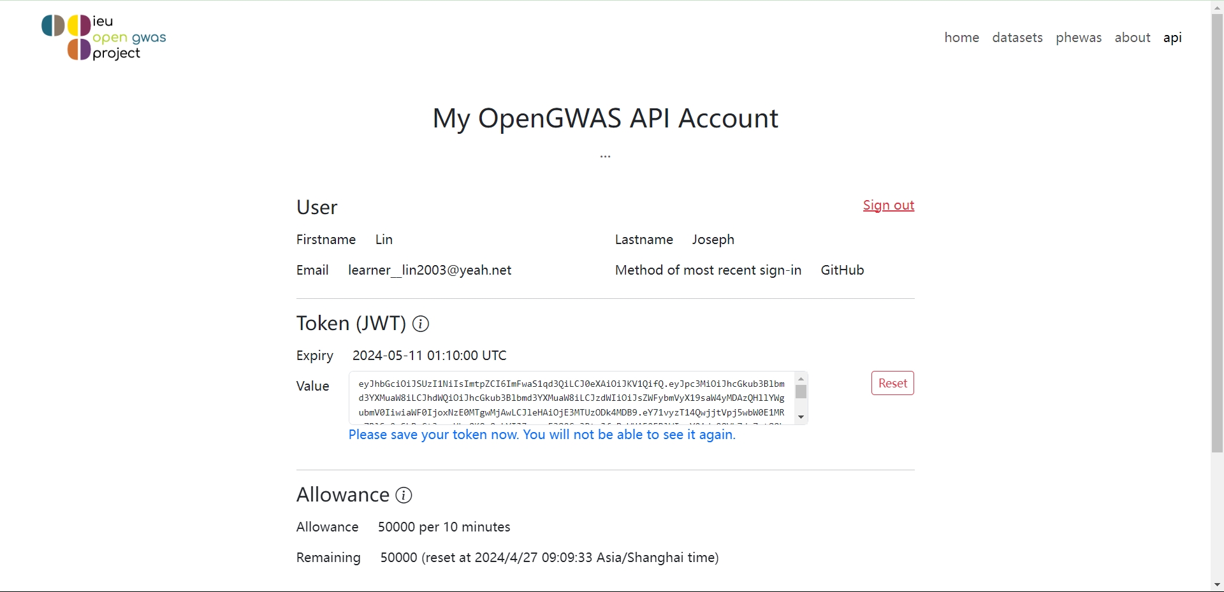Image resolution: width=1224 pixels, height=592 pixels.
Task: Click the page scrollbar down arrow
Action: pos(1217,584)
